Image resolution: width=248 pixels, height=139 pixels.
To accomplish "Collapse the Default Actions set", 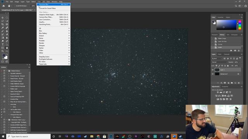I will [7, 71].
